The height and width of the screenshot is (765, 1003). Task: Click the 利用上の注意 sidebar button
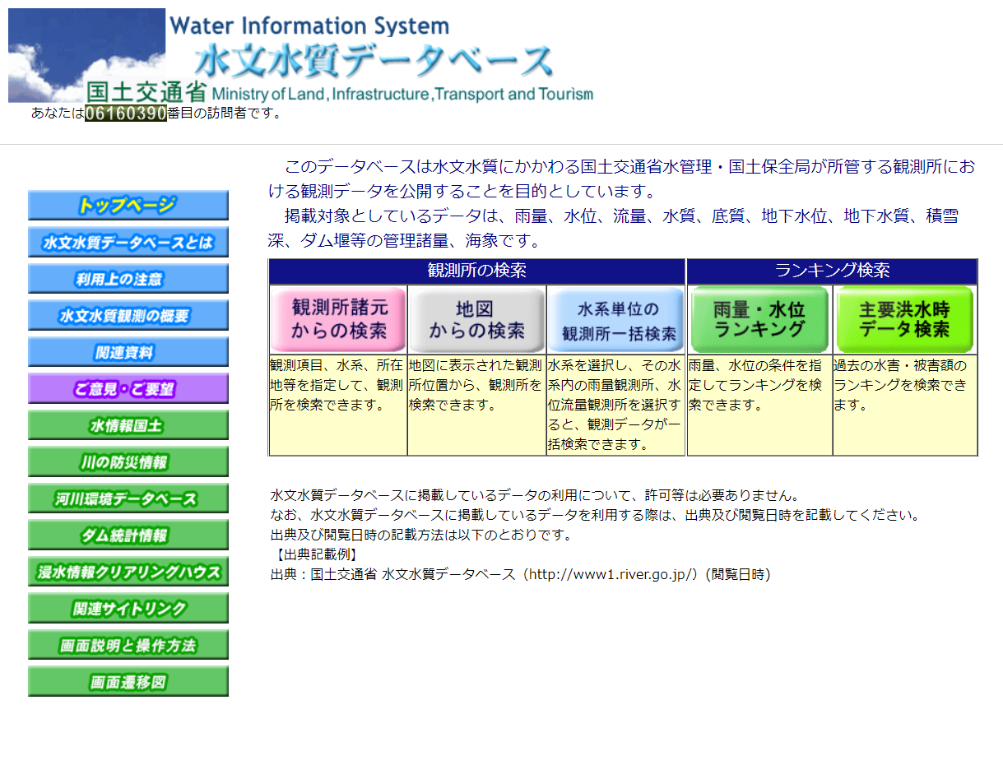pos(128,279)
